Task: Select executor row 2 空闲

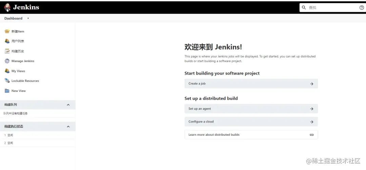Action: [x=38, y=143]
